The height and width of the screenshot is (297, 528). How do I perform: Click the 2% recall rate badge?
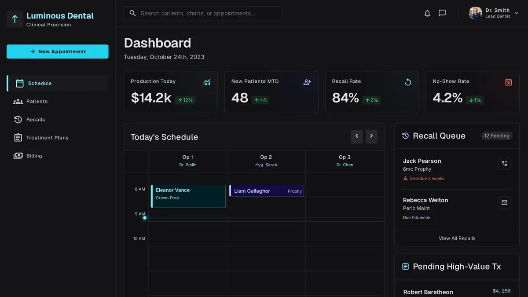(x=371, y=100)
